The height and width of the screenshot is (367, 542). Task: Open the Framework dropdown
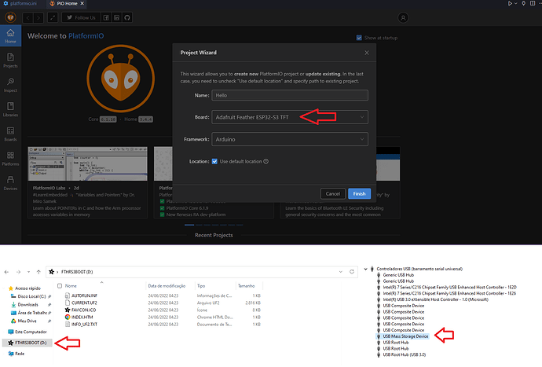click(x=290, y=139)
